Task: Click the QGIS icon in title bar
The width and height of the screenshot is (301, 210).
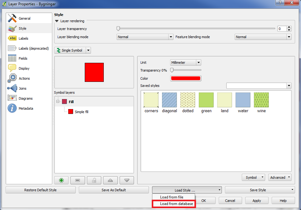Action: (4, 4)
